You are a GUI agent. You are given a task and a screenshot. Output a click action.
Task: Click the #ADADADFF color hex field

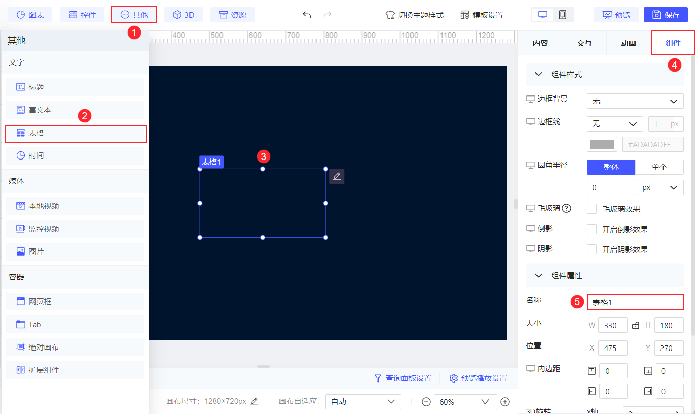pos(653,144)
